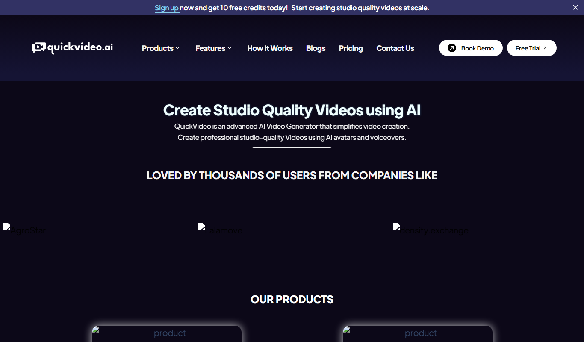Click the 'Start creating studio quality videos' banner text
Viewport: 584px width, 342px height.
(360, 8)
